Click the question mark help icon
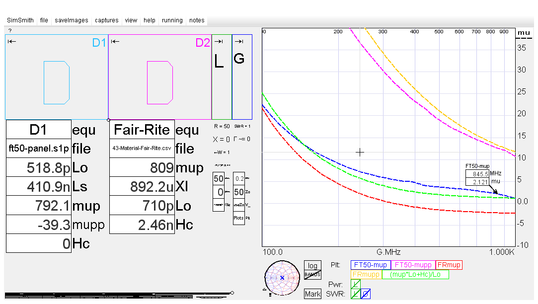The width and height of the screenshot is (538, 304). coord(10,30)
